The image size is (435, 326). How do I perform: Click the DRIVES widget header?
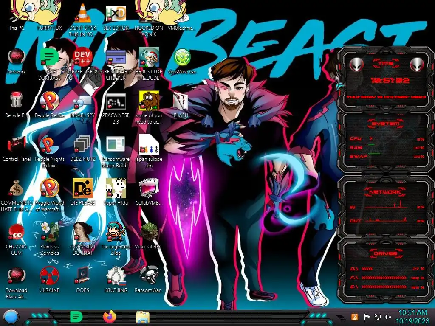pos(385,253)
